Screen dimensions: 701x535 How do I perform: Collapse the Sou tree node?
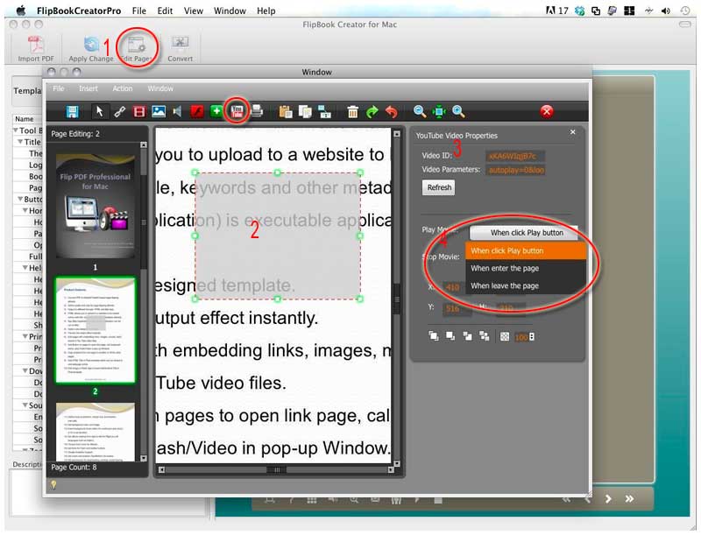point(25,405)
